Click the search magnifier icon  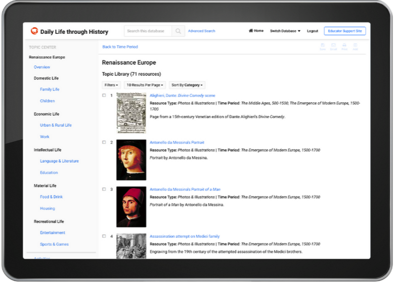178,31
